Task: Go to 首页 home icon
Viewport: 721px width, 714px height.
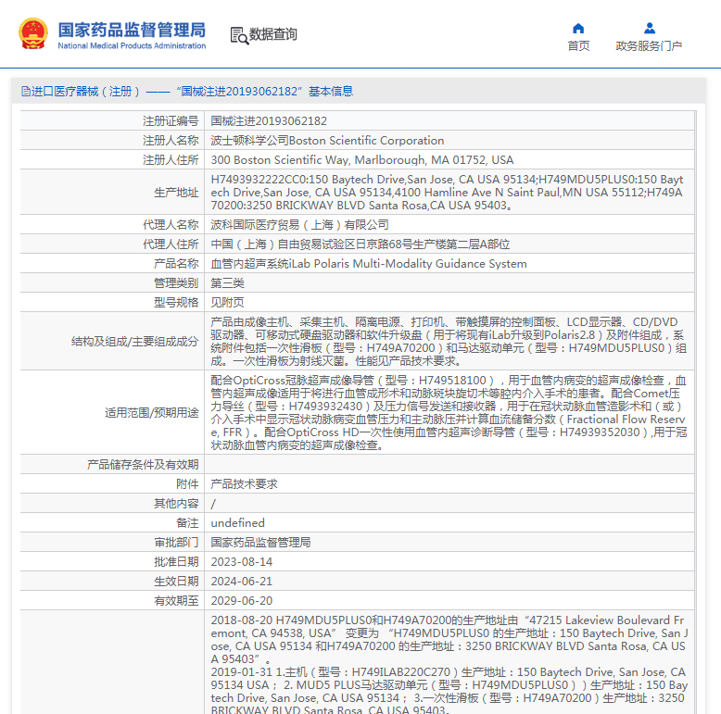Action: click(x=578, y=29)
